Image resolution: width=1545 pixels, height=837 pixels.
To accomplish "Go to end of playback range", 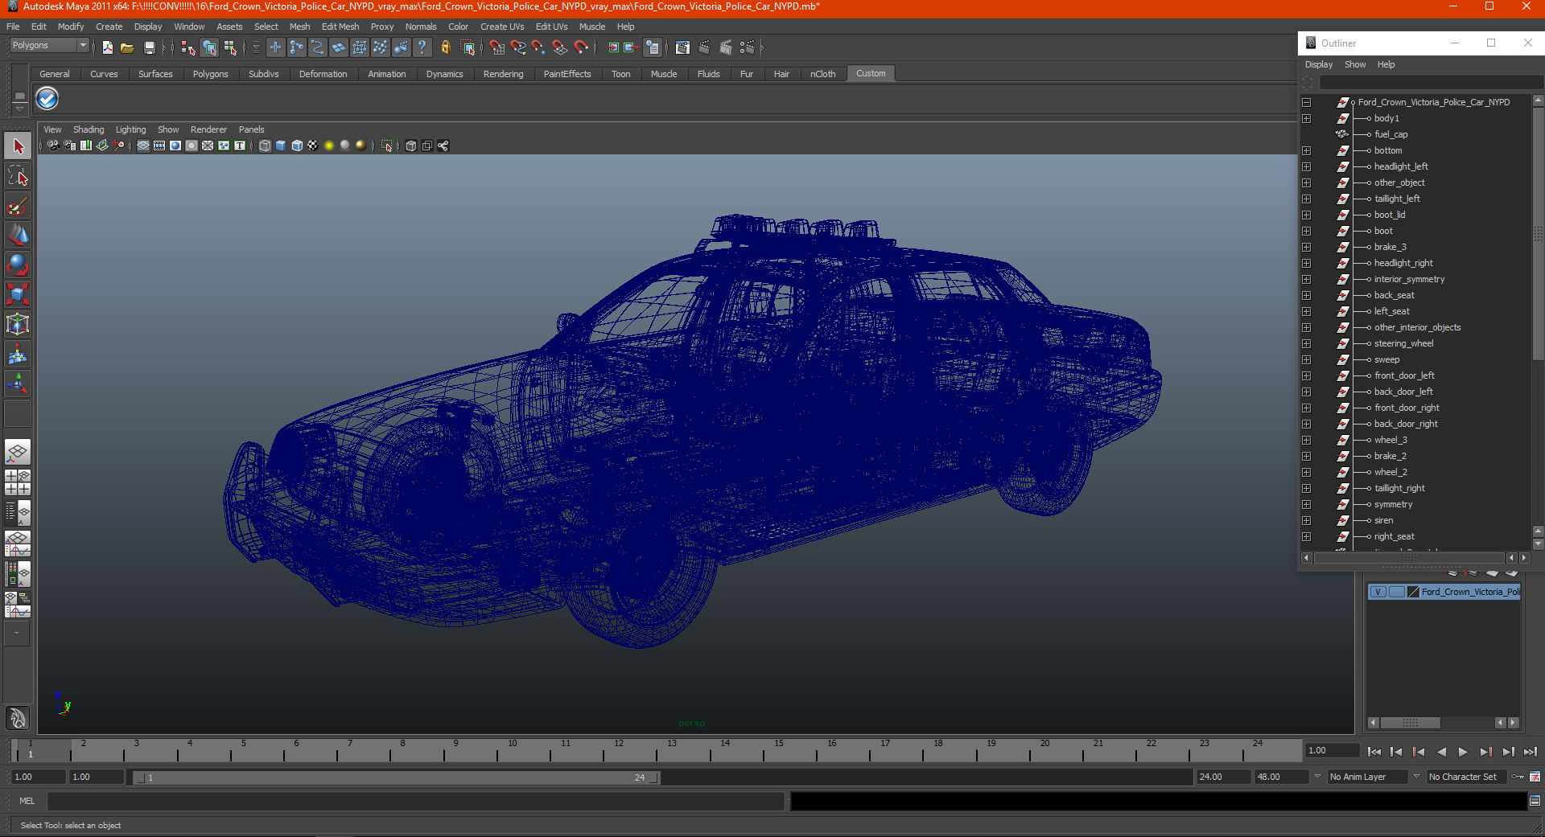I will [x=1531, y=752].
